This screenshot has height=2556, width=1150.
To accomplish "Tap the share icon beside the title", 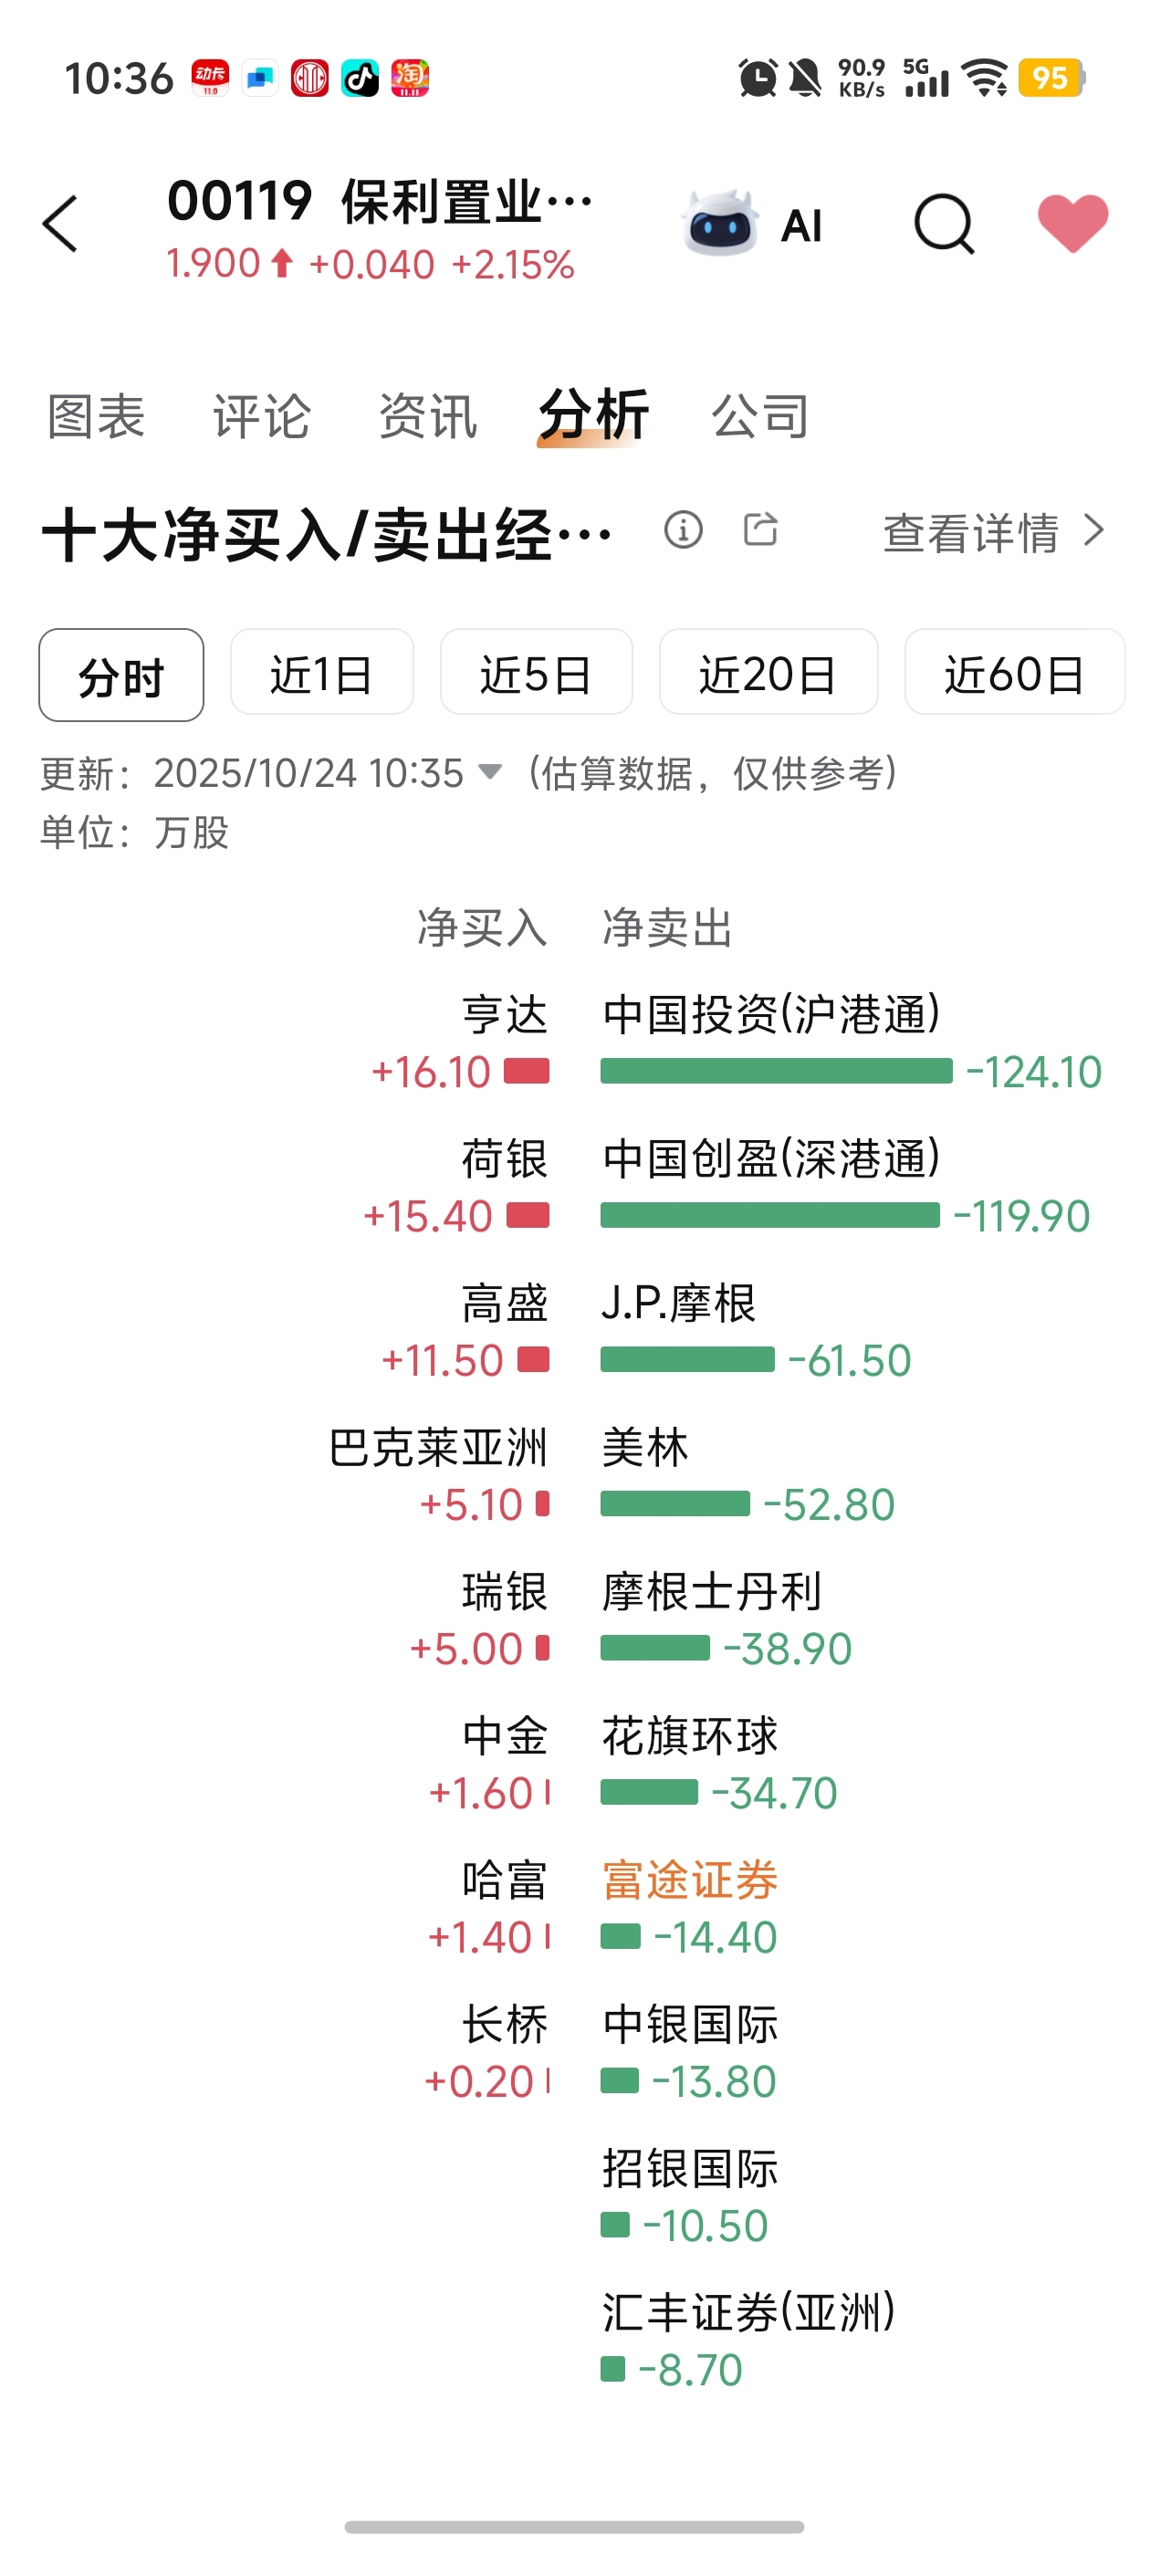I will [761, 529].
